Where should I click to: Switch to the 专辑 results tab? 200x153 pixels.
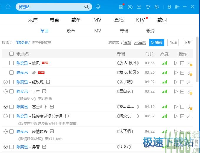(124, 31)
